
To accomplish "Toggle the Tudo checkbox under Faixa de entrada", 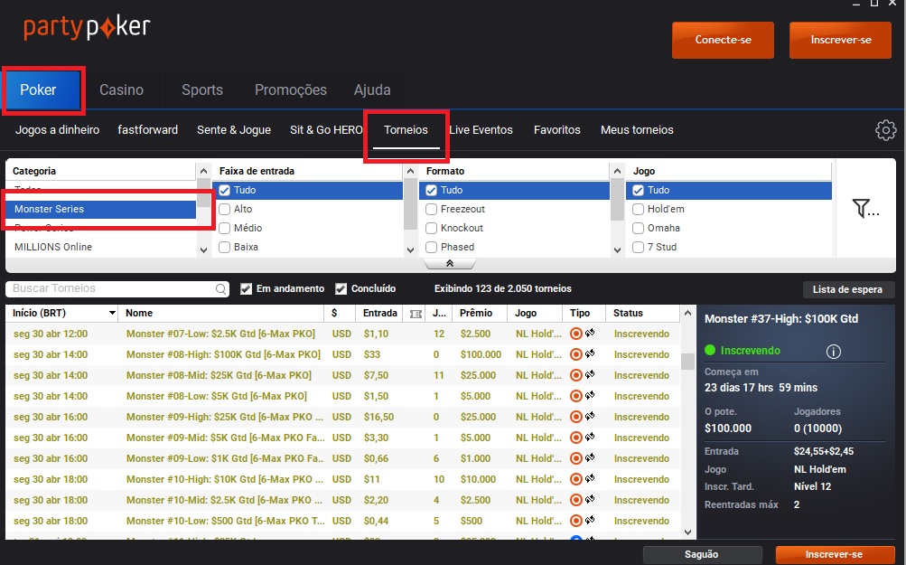I will [225, 190].
